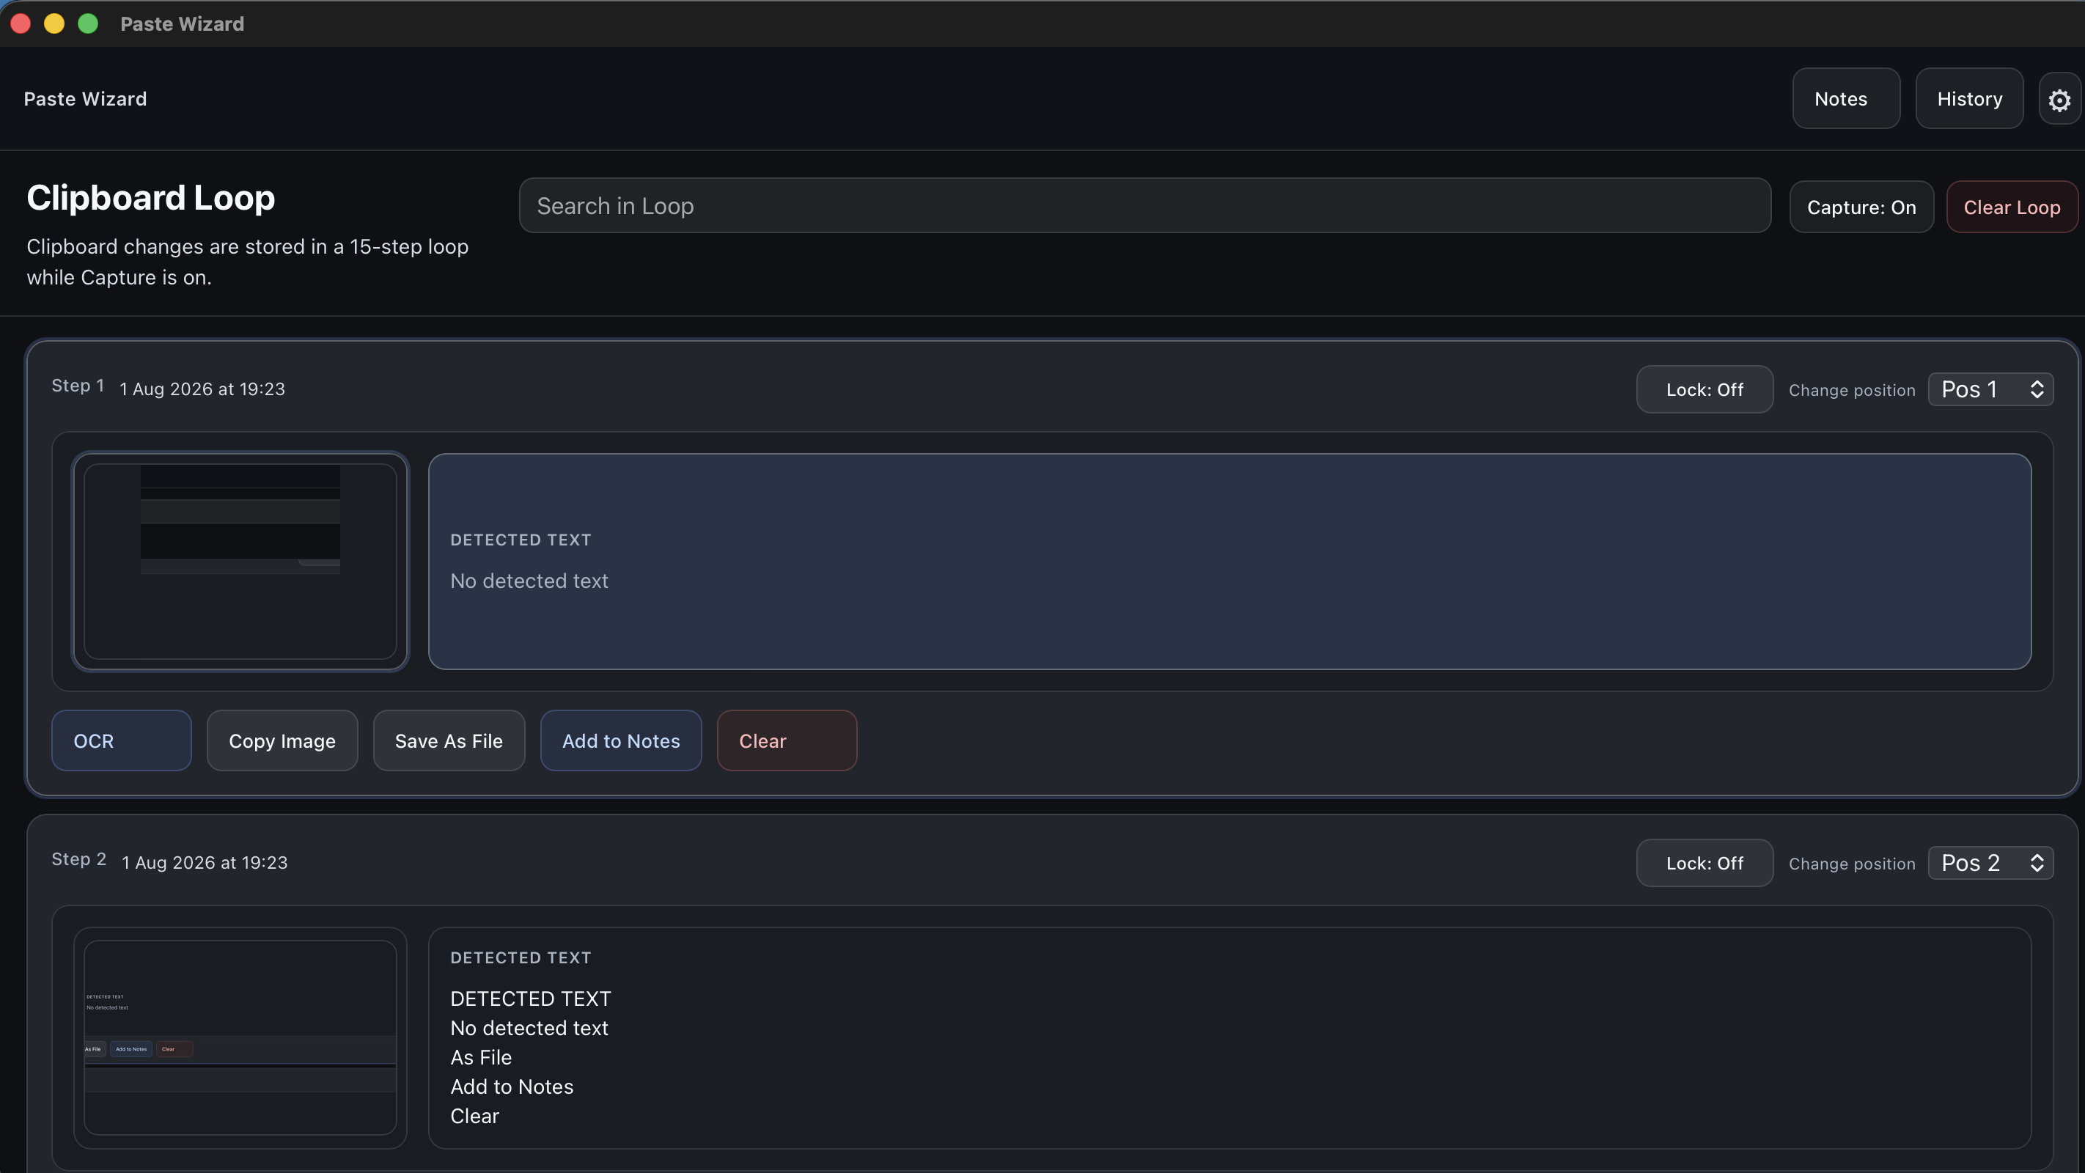The image size is (2085, 1173).
Task: Open the History tab
Action: click(x=1969, y=99)
